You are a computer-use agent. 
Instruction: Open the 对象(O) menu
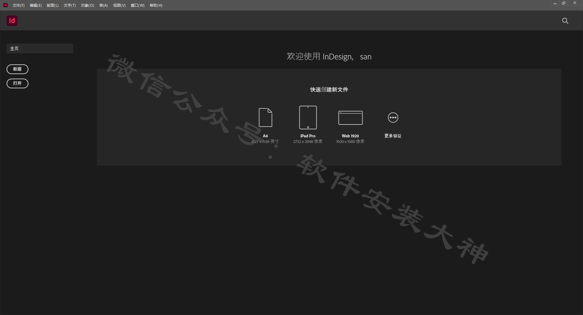point(87,5)
